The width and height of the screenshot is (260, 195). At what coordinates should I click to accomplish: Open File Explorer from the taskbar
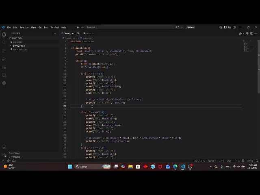pyautogui.click(x=130, y=167)
